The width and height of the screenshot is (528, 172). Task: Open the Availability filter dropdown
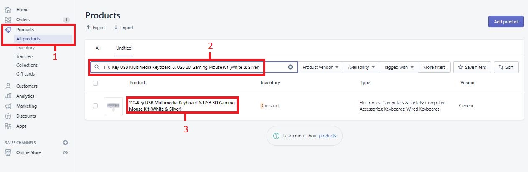point(361,67)
